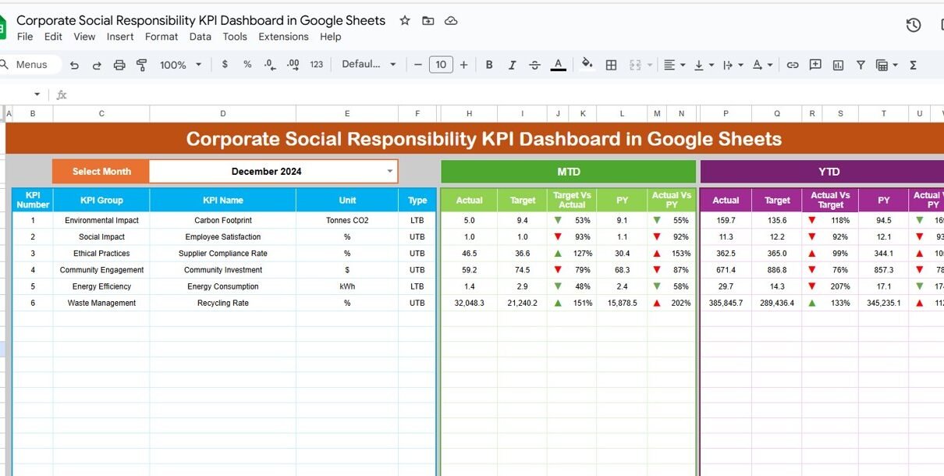944x476 pixels.
Task: Toggle bold formatting
Action: tap(489, 65)
